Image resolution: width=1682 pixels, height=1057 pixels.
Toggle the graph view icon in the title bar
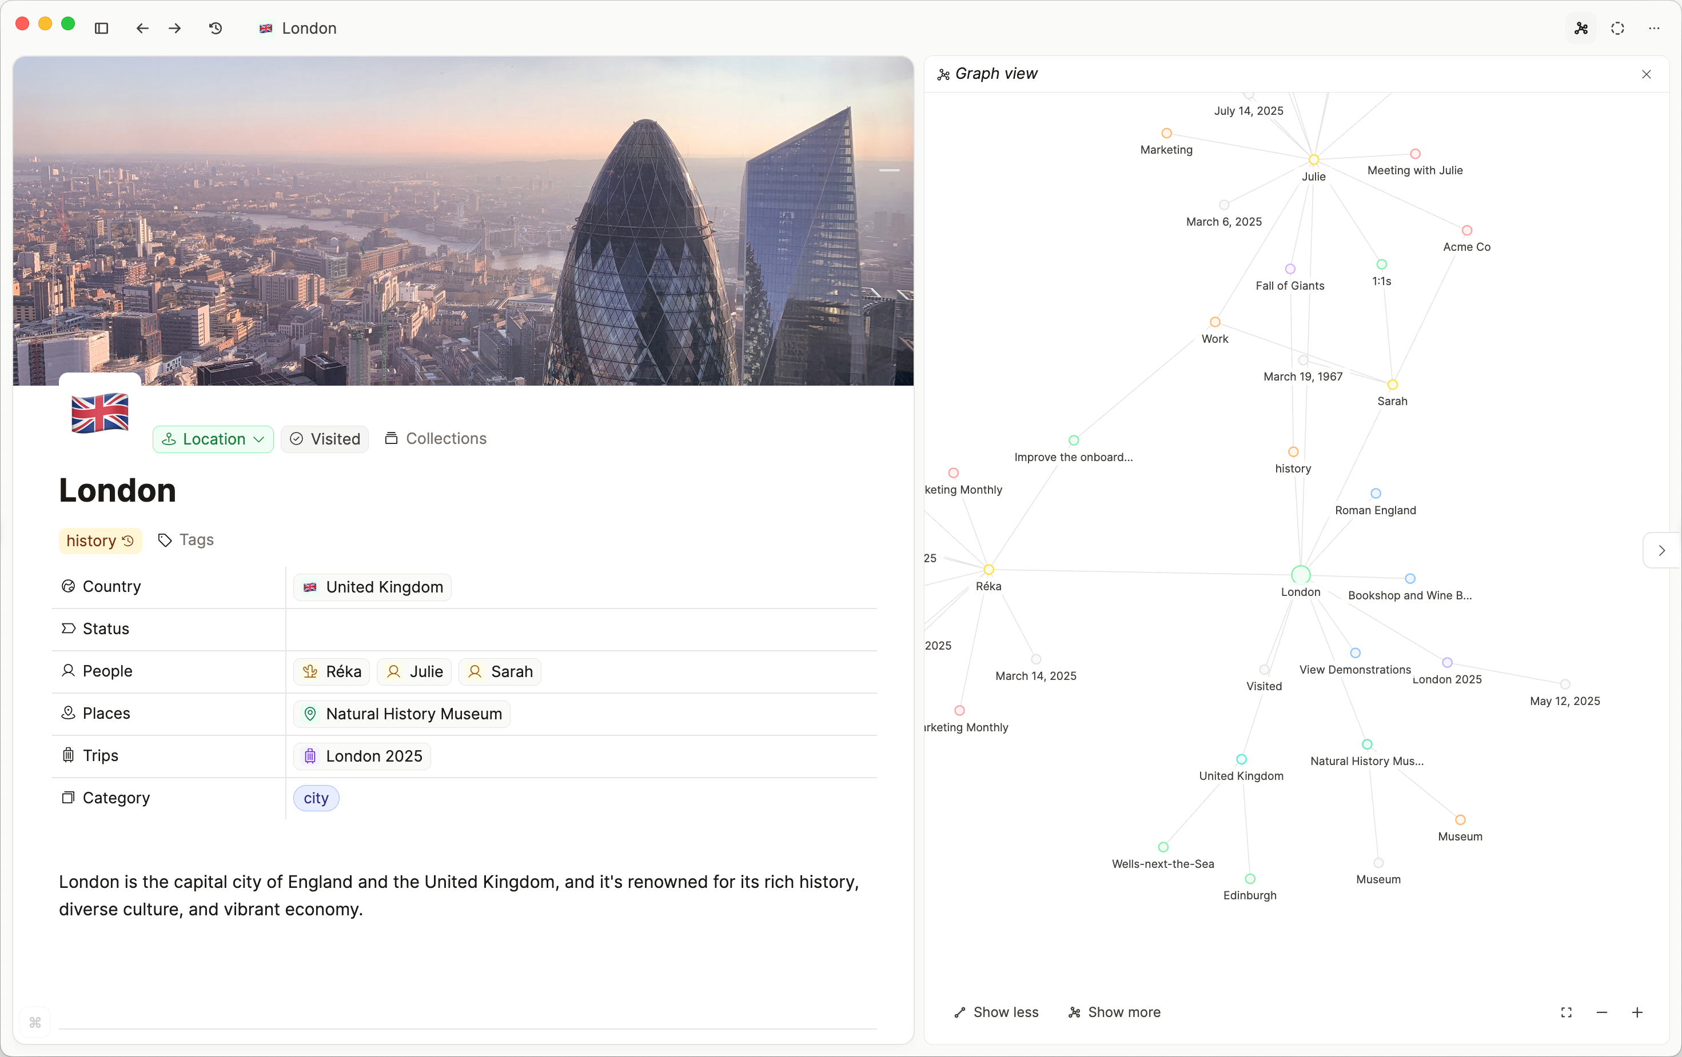[1581, 29]
